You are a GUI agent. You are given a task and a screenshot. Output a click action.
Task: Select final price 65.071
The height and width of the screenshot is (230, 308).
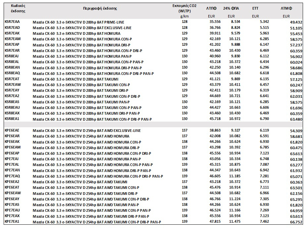click(296, 177)
